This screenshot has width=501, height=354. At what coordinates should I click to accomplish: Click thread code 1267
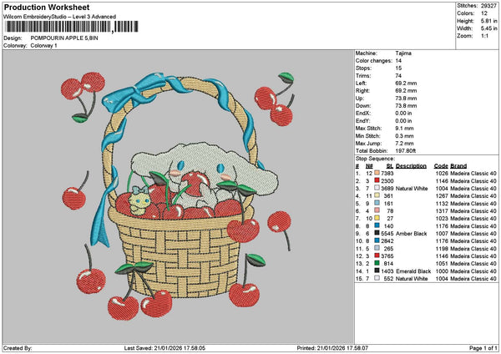[442, 196]
